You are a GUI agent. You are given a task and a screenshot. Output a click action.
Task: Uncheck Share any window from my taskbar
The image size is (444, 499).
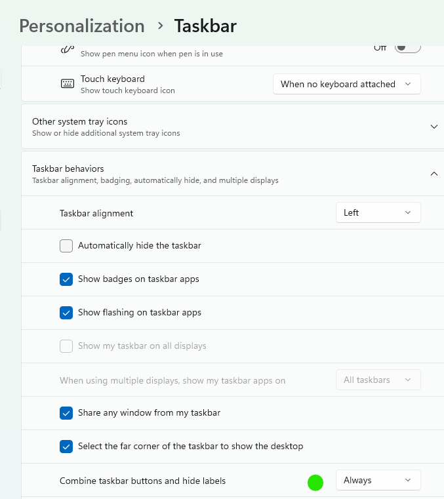coord(66,413)
